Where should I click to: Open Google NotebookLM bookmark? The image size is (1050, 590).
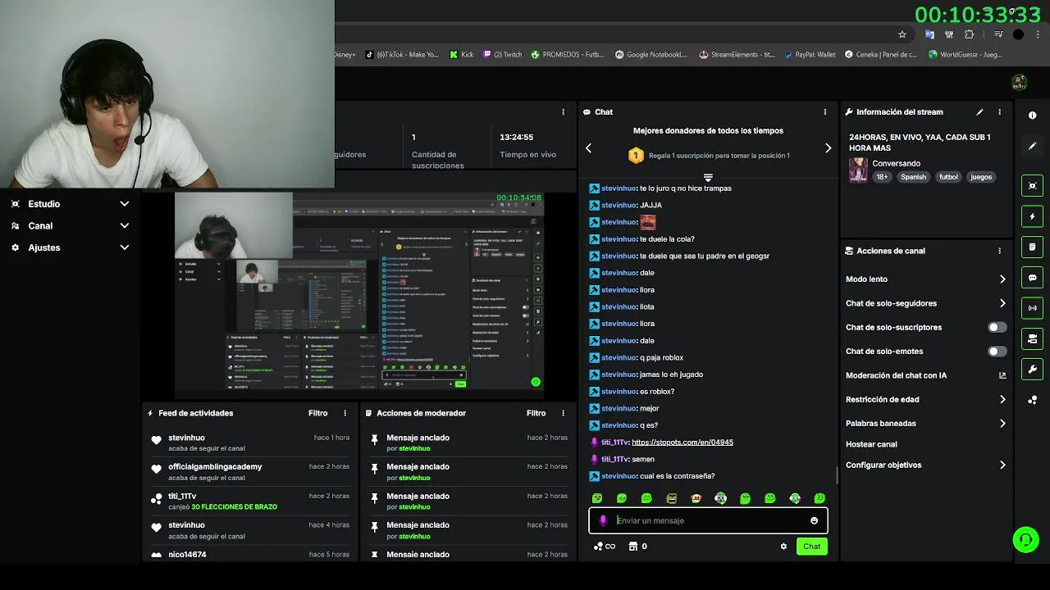tap(651, 55)
